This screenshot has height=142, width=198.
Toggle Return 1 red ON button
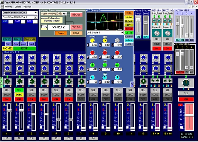(x=157, y=48)
